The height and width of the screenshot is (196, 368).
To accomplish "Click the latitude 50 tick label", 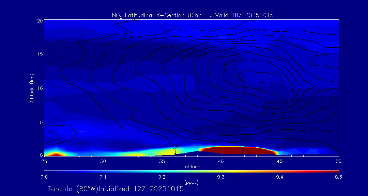I will 339,161.
